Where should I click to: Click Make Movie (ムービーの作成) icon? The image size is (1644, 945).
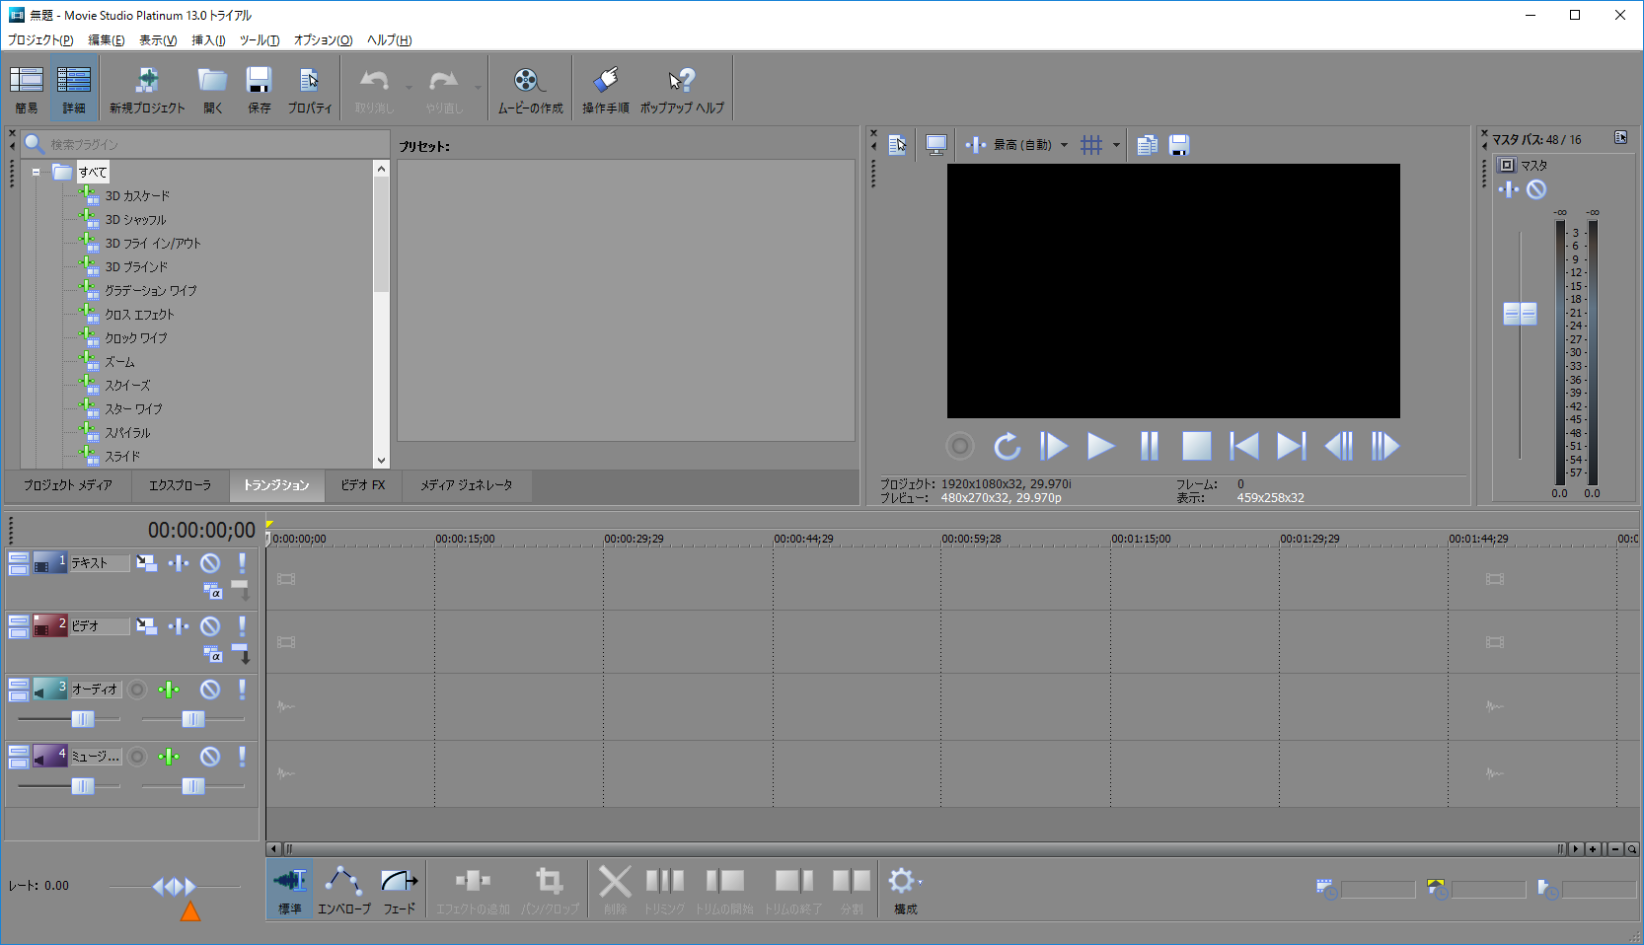click(x=530, y=89)
